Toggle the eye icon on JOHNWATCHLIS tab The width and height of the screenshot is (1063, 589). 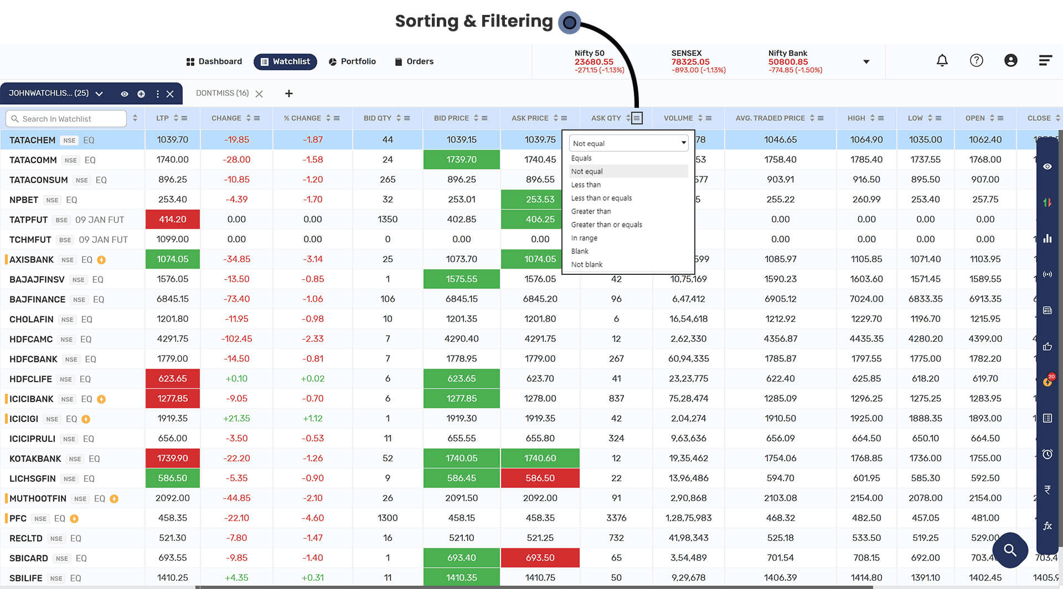pos(125,94)
